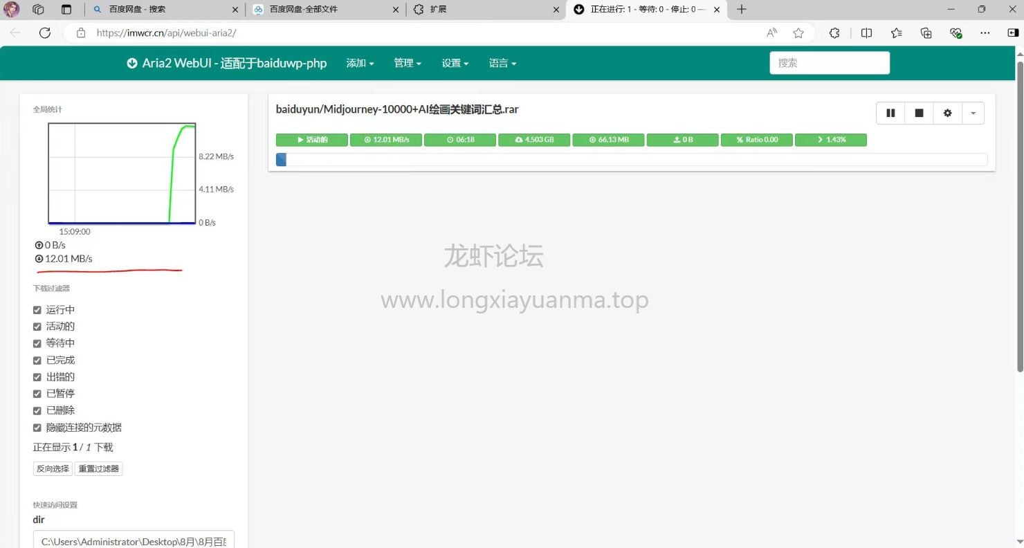Toggle the 出错的 filter checkbox
This screenshot has height=548, width=1024.
pyautogui.click(x=37, y=377)
